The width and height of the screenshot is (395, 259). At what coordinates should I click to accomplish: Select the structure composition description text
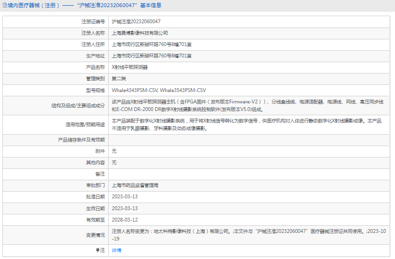(248, 106)
